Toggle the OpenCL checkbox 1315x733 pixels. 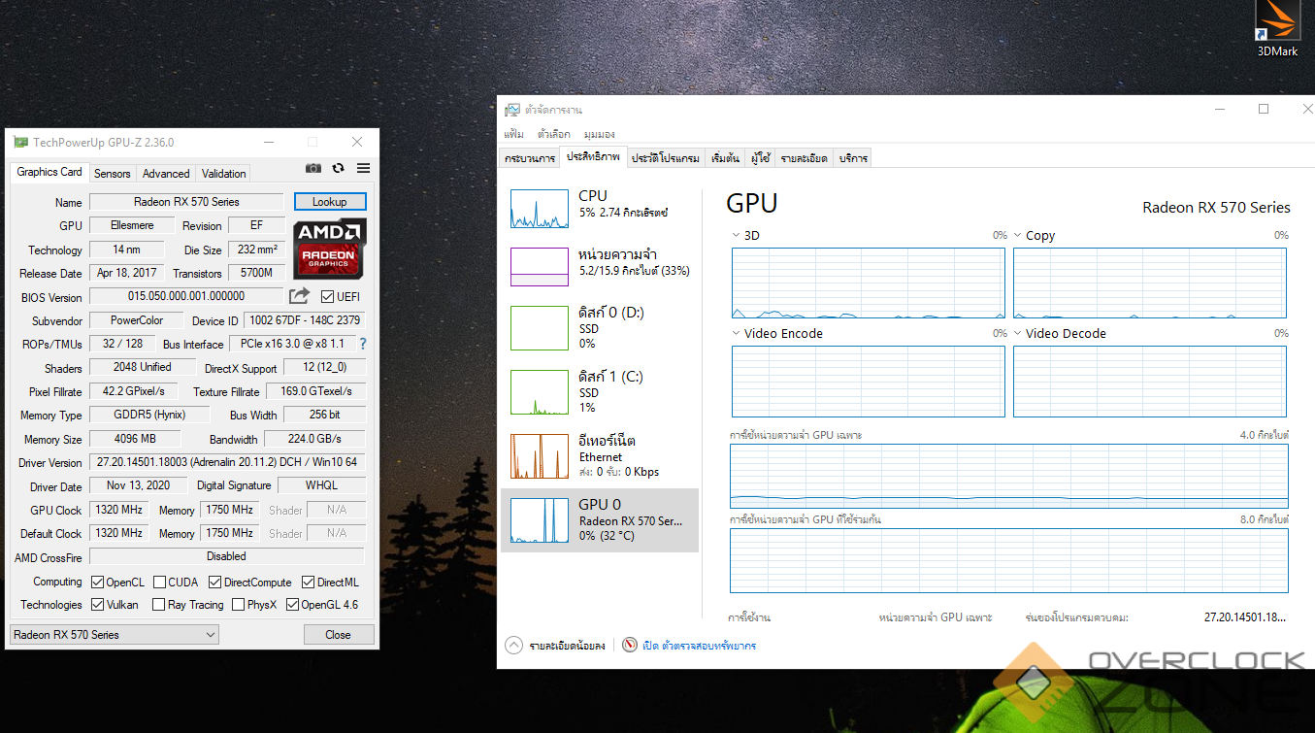(x=97, y=583)
